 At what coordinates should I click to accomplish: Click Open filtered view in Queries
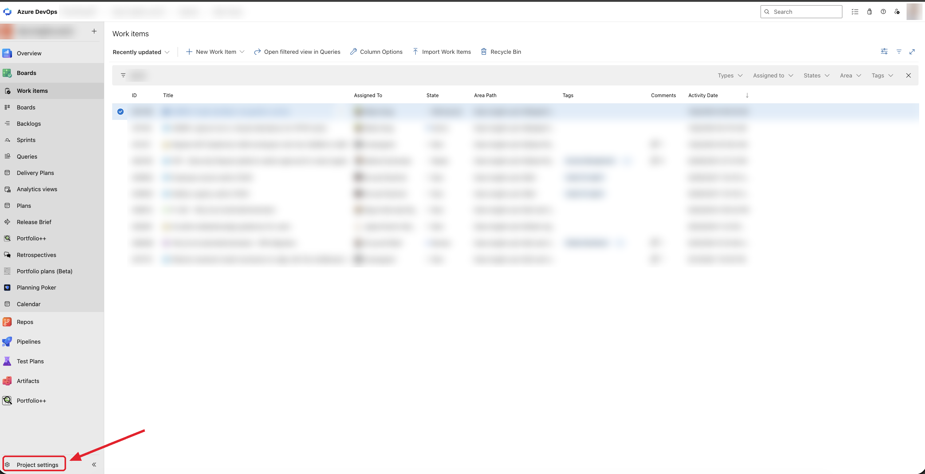297,52
